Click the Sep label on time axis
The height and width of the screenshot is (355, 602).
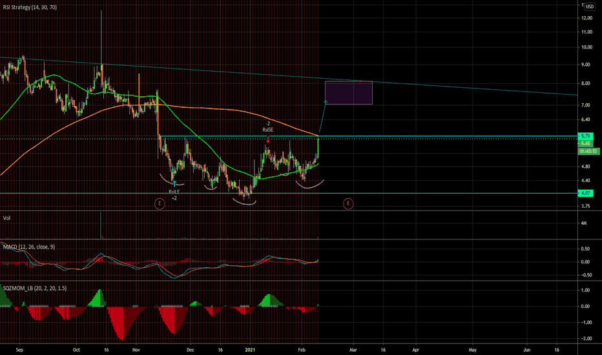click(19, 350)
